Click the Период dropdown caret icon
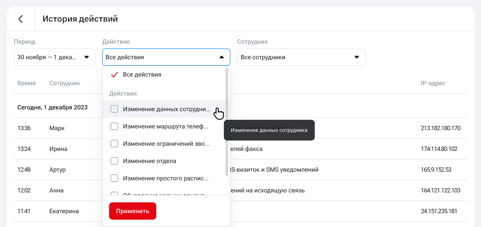The width and height of the screenshot is (481, 227). [x=86, y=57]
